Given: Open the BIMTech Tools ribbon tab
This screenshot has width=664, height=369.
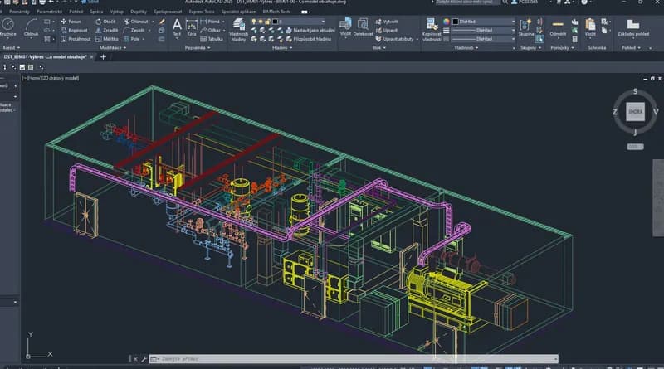Looking at the screenshot, I should click(x=276, y=12).
